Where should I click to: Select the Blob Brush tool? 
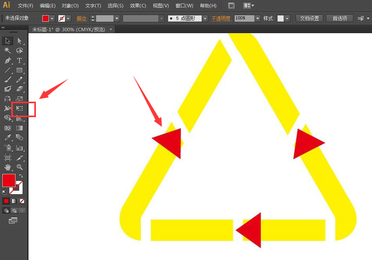click(8, 89)
